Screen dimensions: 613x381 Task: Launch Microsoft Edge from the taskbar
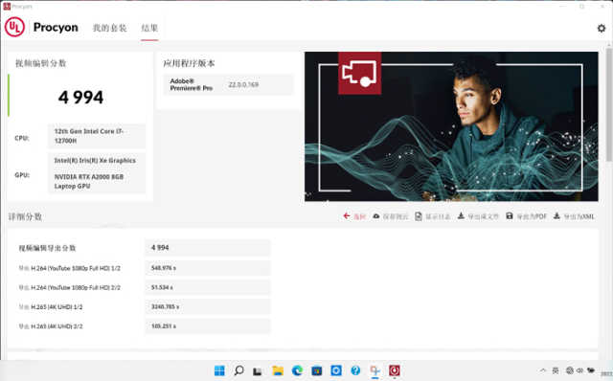pyautogui.click(x=297, y=370)
